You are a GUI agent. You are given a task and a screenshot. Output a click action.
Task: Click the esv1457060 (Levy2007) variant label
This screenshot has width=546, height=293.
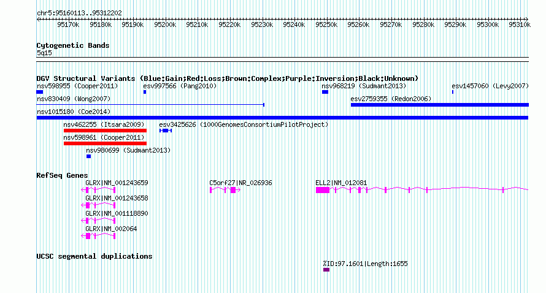[490, 86]
